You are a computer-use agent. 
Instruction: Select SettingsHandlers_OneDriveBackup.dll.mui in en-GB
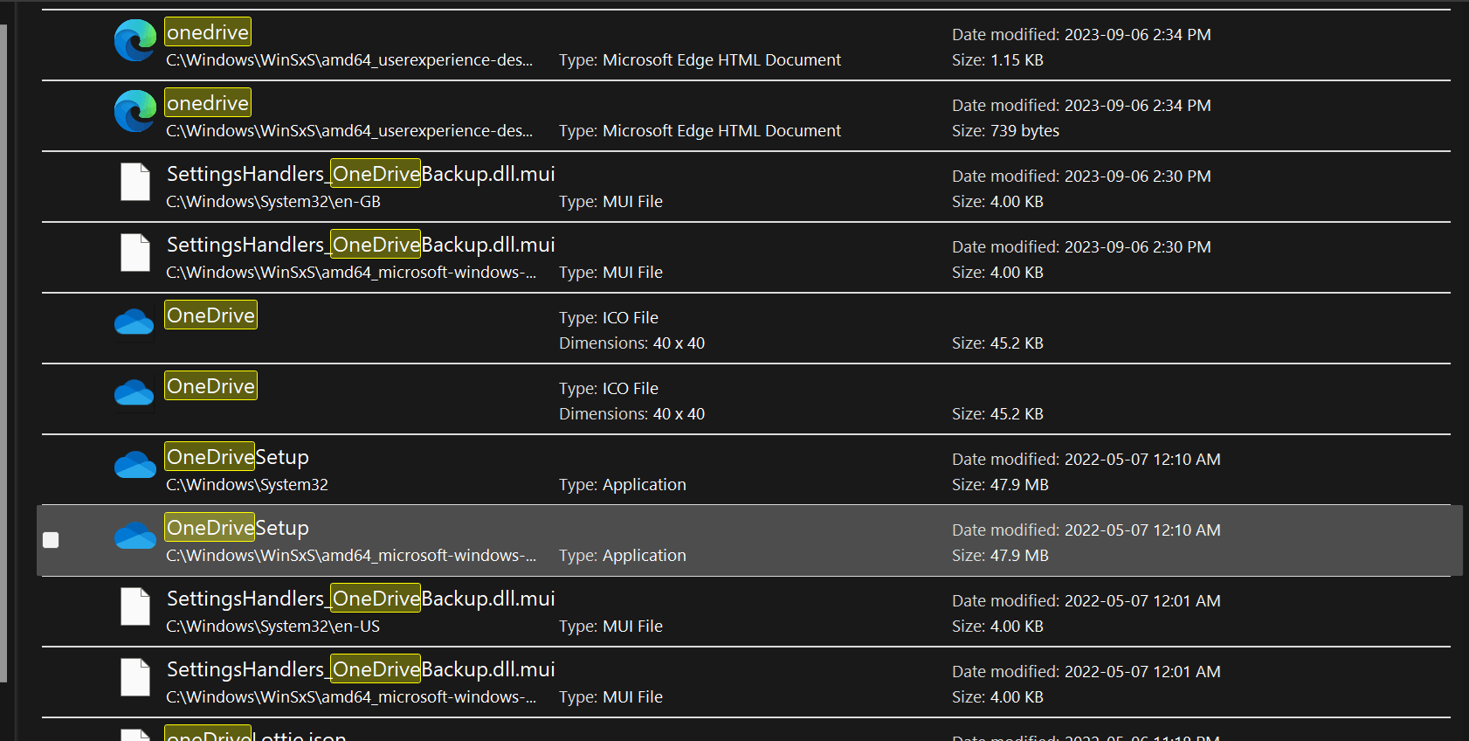point(361,173)
